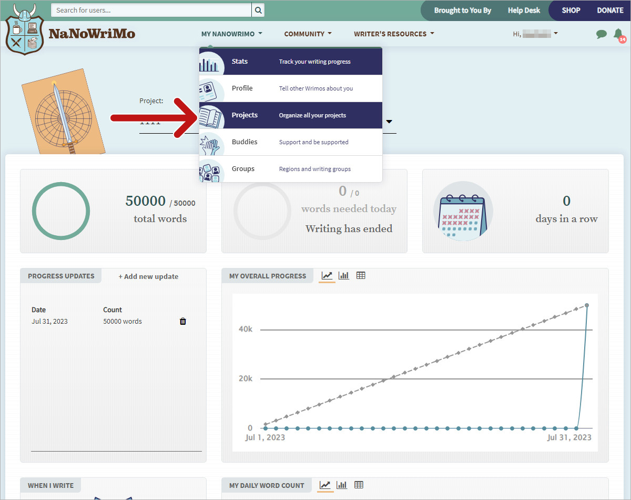Click the Projects open book icon
The width and height of the screenshot is (631, 500).
click(x=211, y=116)
